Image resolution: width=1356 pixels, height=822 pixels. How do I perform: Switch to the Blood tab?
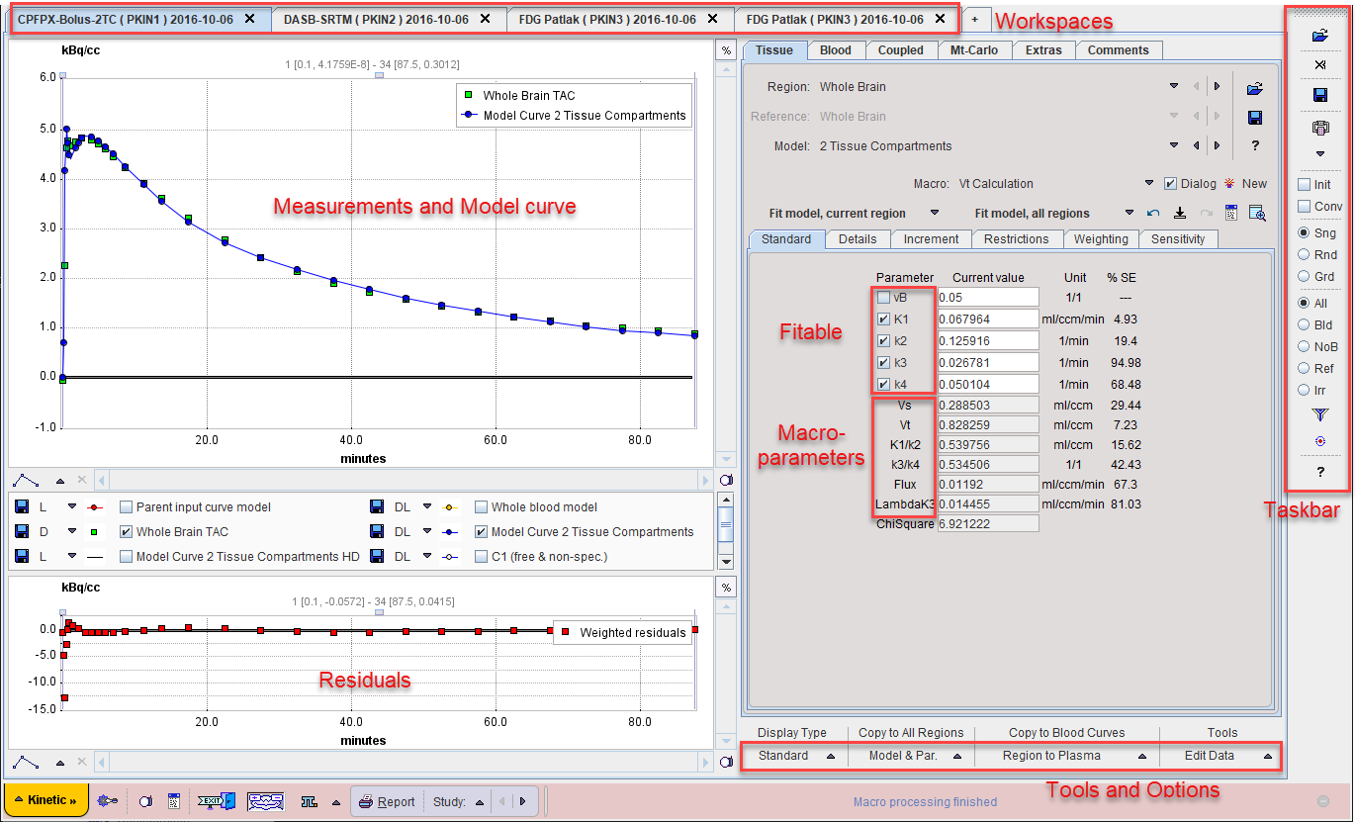(836, 50)
